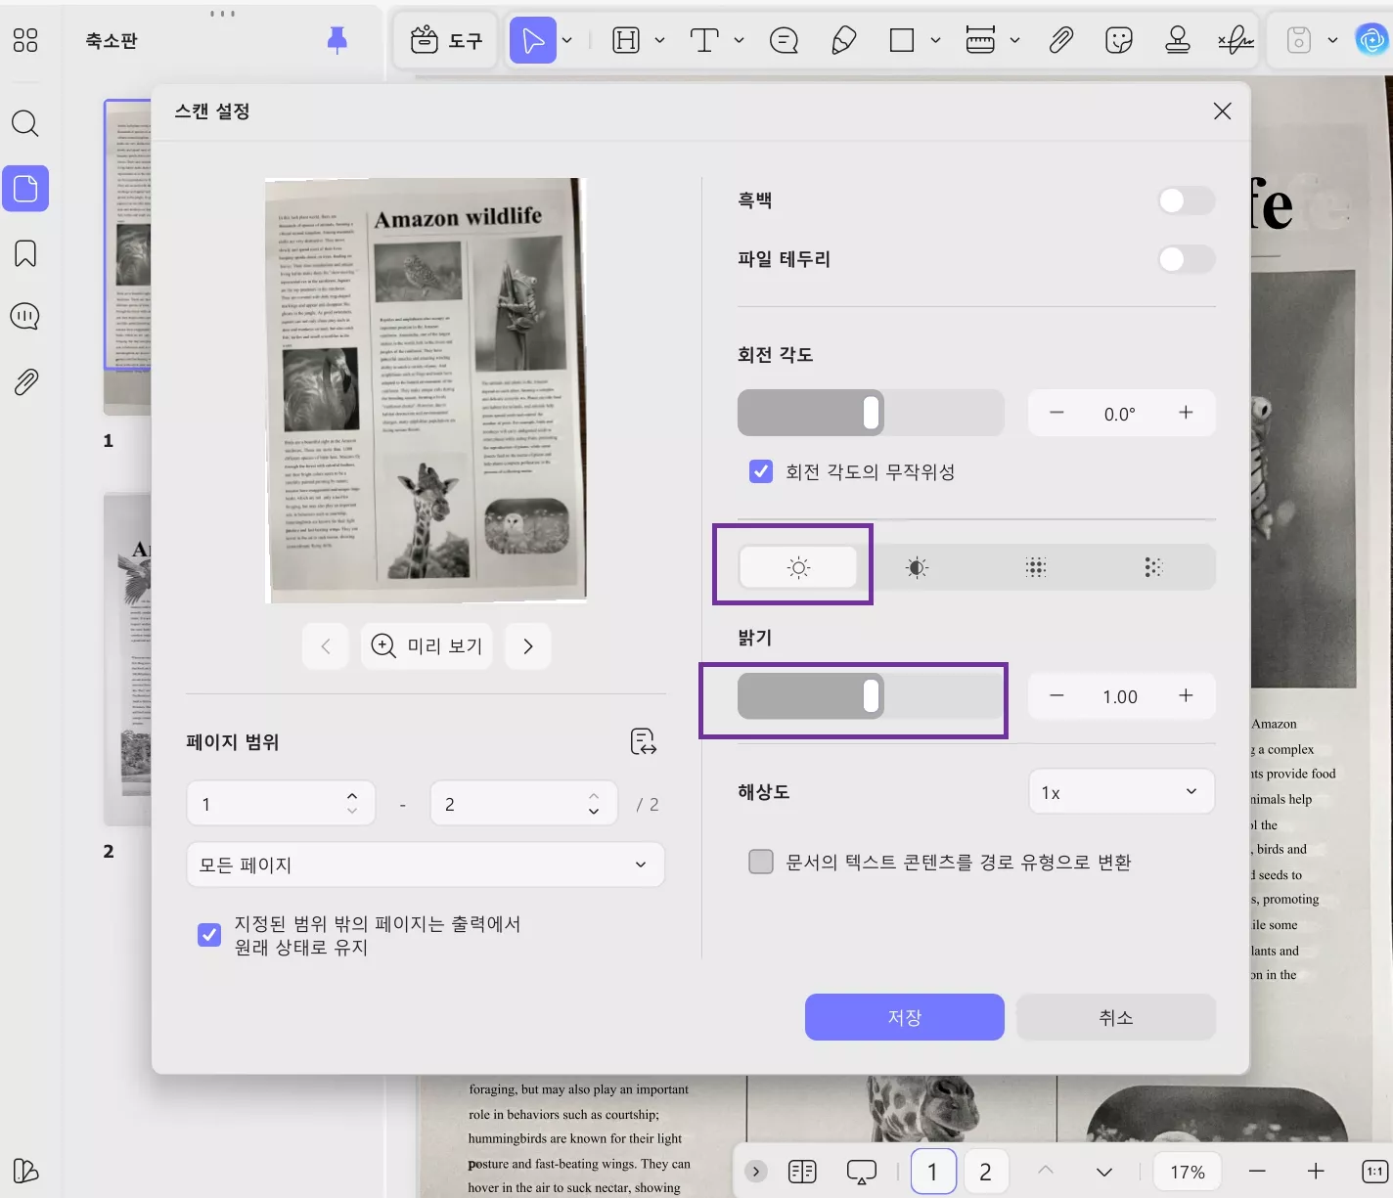Pick the highlighter pen tool

click(843, 39)
